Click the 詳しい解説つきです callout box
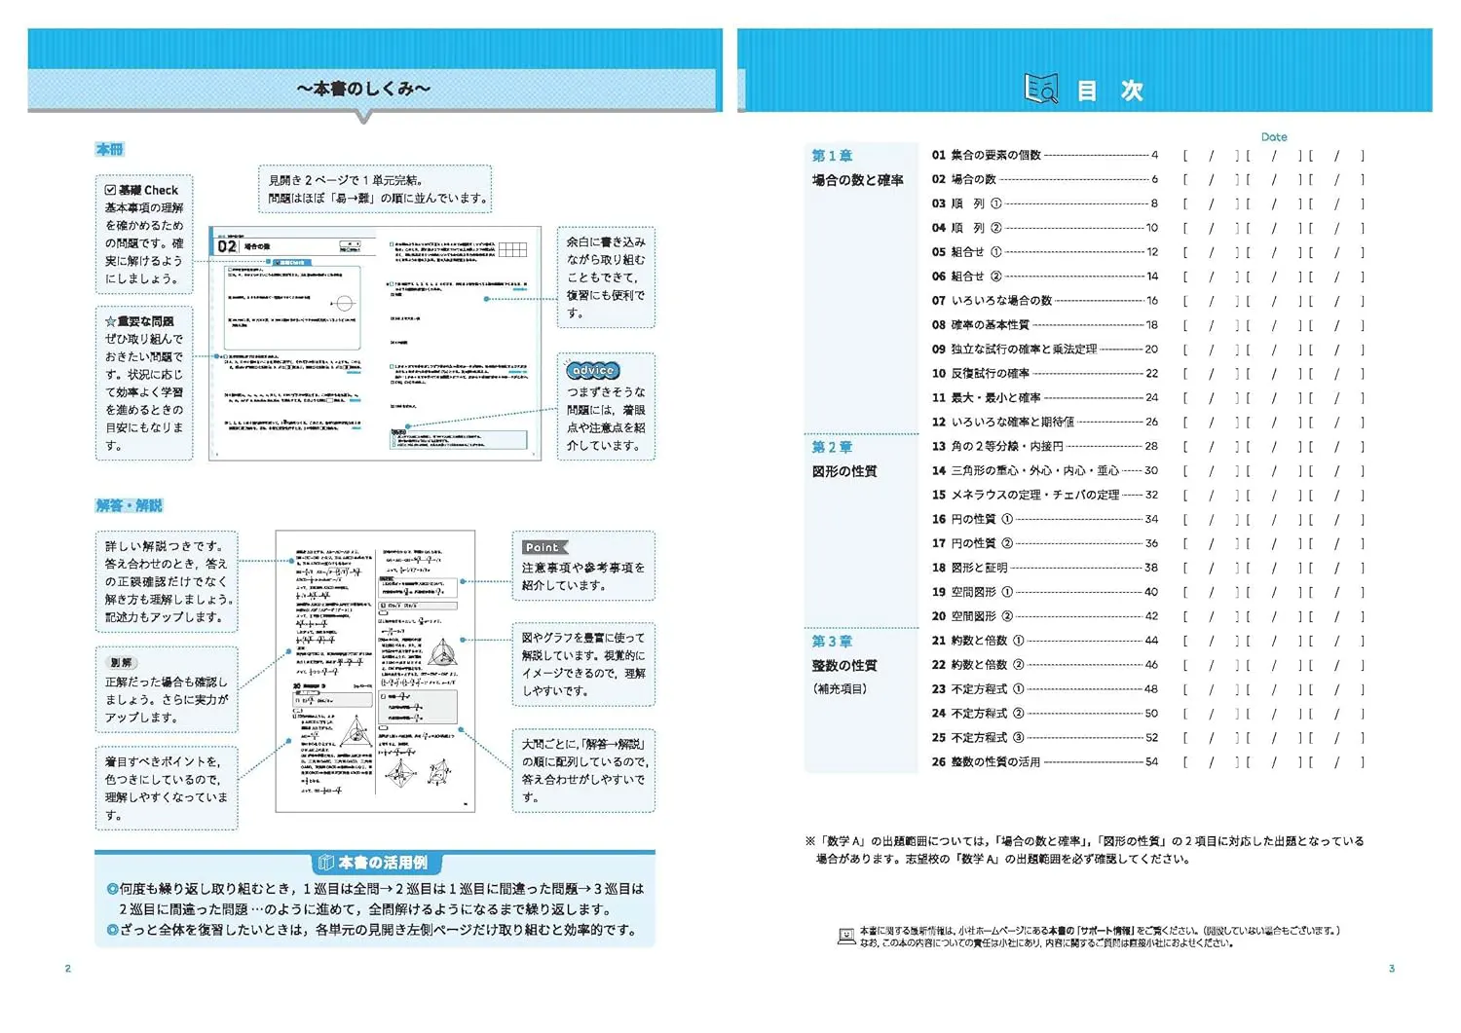 pyautogui.click(x=167, y=581)
